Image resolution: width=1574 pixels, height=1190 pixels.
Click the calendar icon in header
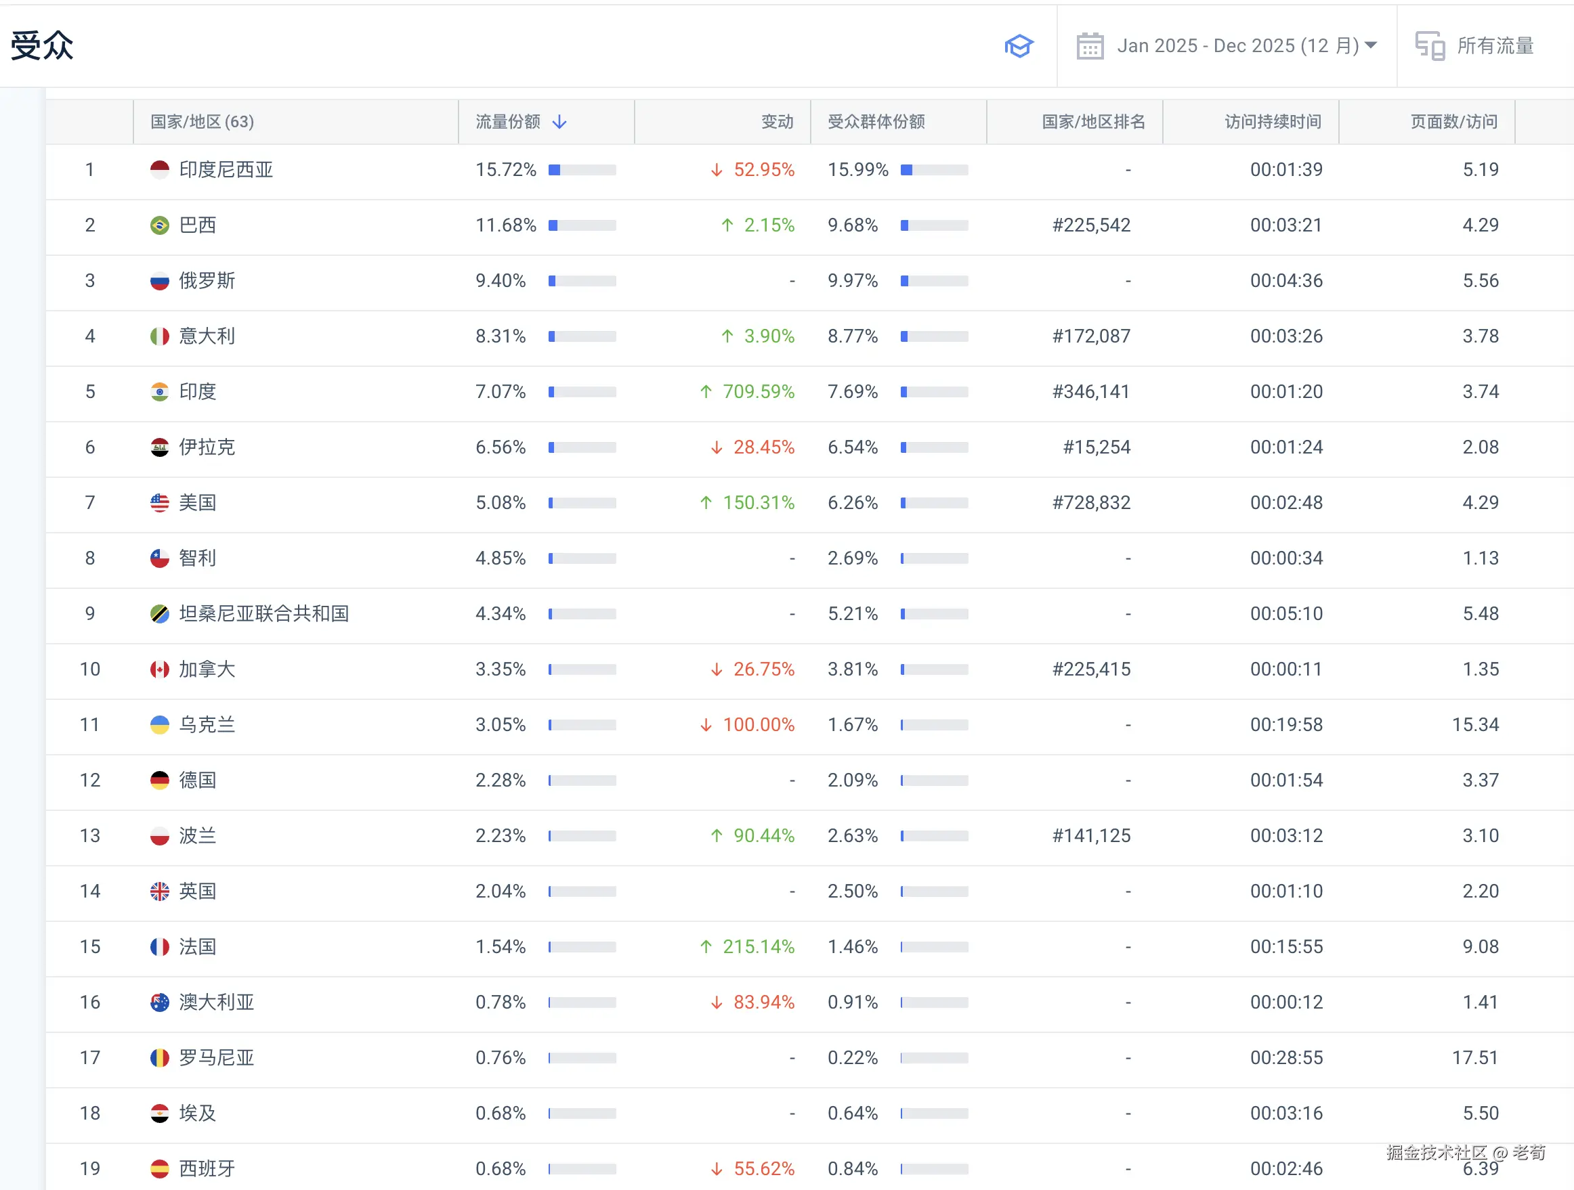[1090, 46]
